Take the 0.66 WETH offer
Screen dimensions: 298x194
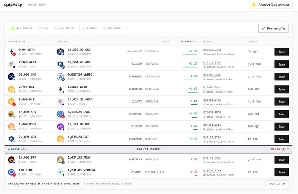(282, 52)
